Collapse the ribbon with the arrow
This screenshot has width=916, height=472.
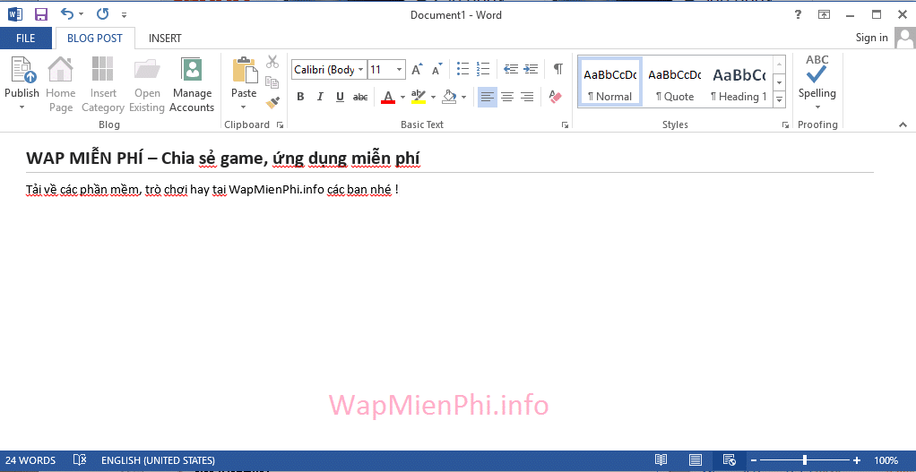point(903,124)
